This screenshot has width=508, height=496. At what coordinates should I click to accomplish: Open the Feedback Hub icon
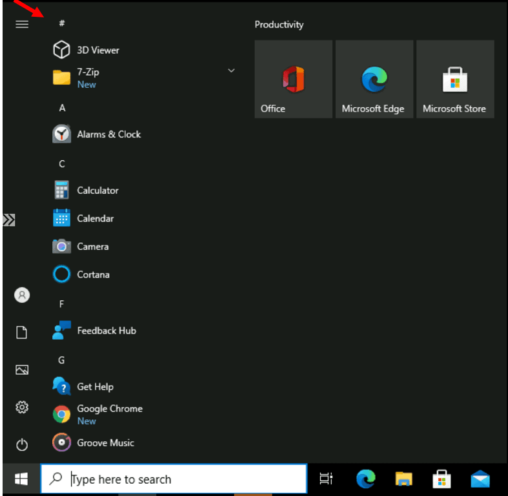[x=61, y=330]
